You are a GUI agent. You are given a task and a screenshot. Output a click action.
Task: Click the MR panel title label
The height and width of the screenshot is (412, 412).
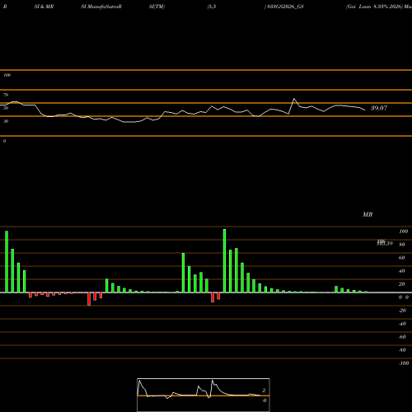pos(368,214)
